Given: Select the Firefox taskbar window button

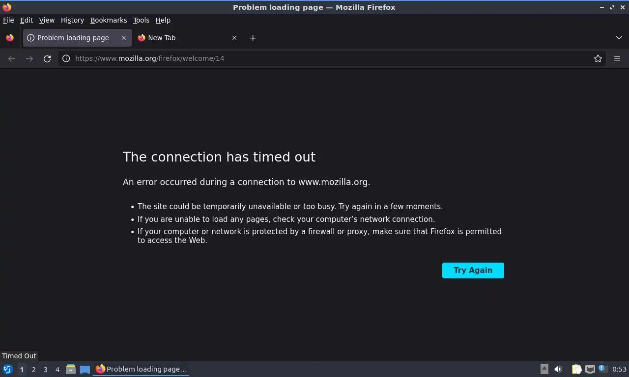Looking at the screenshot, I should click(141, 369).
